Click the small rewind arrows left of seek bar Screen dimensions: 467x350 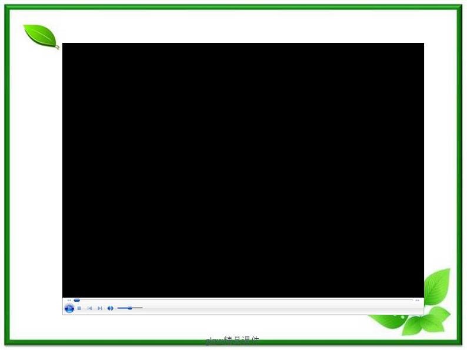(69, 300)
